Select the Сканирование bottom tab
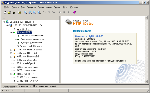This screenshot has height=93, width=150. pyautogui.click(x=9, y=87)
